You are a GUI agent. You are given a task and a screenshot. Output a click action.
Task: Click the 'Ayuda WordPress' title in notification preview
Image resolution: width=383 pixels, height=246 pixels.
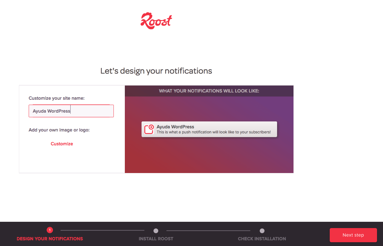(x=175, y=127)
